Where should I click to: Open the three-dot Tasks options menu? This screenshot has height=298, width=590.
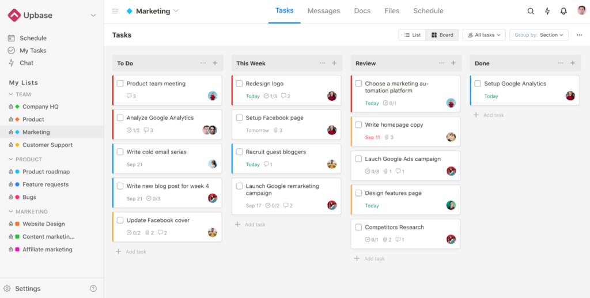579,35
